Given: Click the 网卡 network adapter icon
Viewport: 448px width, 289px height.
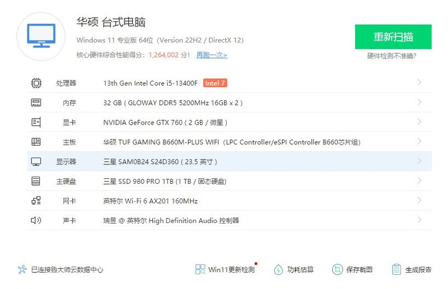Looking at the screenshot, I should pyautogui.click(x=36, y=201).
